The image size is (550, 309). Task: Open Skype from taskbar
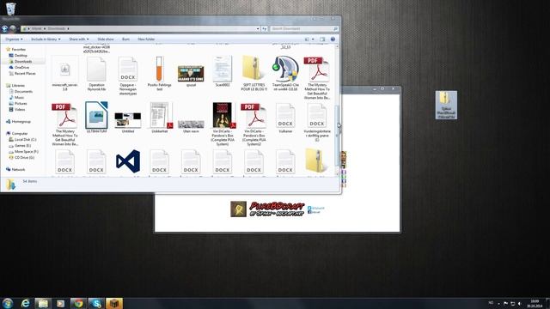[x=96, y=303]
